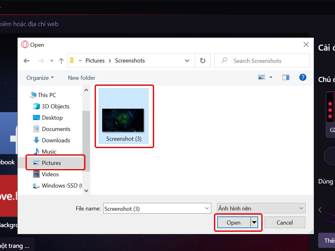Change the view layout icon

coord(261,77)
